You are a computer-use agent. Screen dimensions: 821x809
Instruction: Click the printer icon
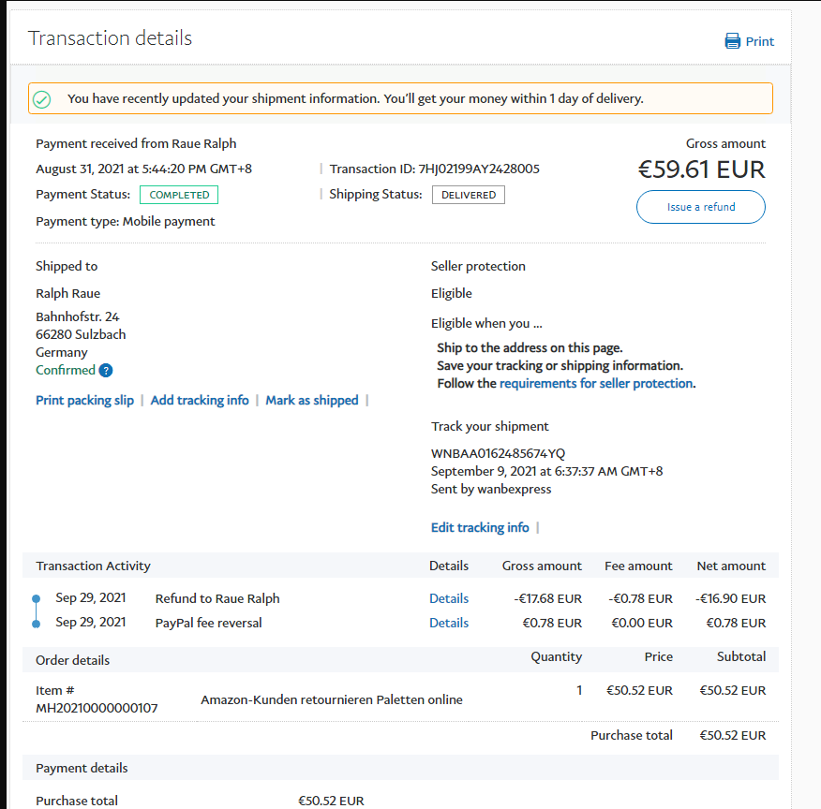point(732,41)
